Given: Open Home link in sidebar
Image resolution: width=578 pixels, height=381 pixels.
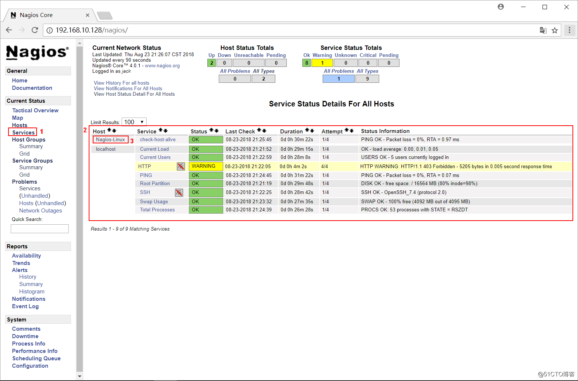Looking at the screenshot, I should click(20, 81).
